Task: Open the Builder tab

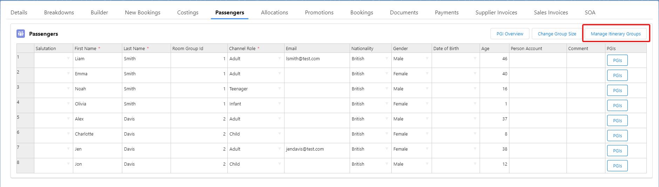Action: [x=99, y=13]
